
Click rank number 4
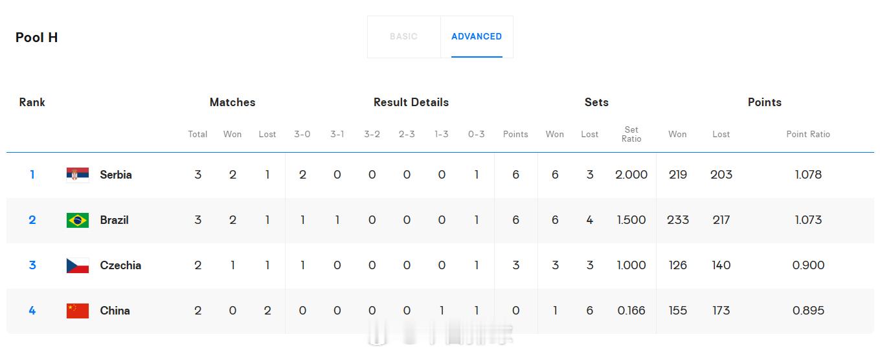[32, 311]
